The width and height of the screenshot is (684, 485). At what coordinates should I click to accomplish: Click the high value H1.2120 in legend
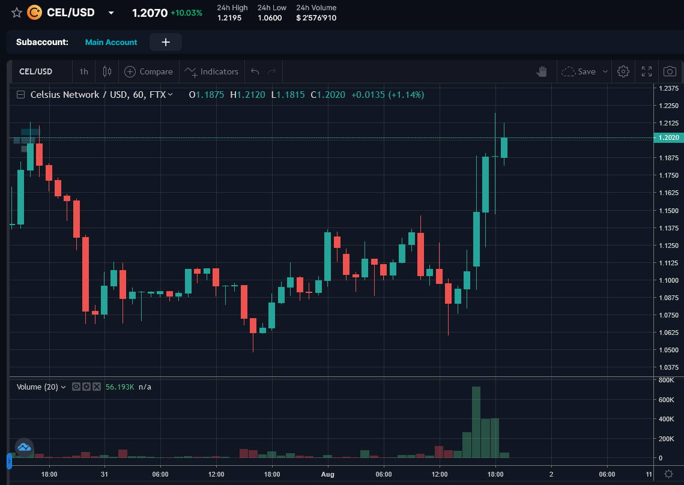click(248, 95)
